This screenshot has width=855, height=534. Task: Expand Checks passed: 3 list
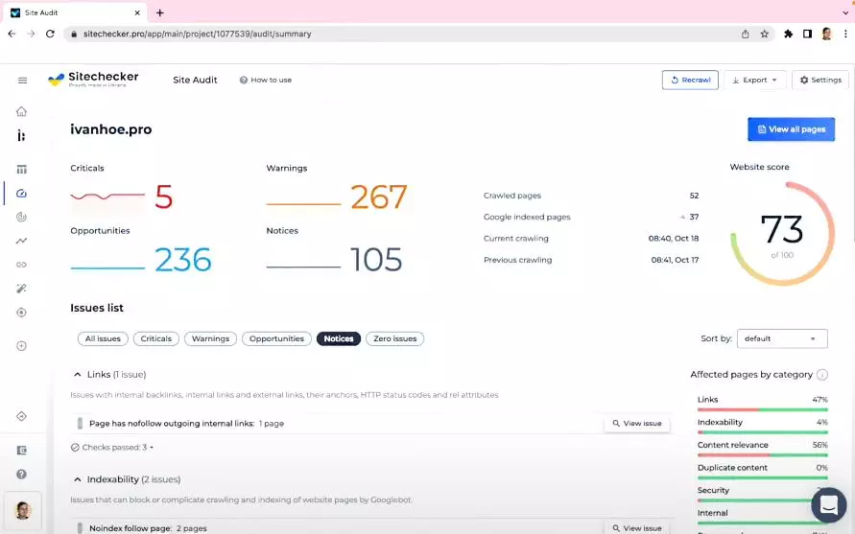click(x=111, y=448)
